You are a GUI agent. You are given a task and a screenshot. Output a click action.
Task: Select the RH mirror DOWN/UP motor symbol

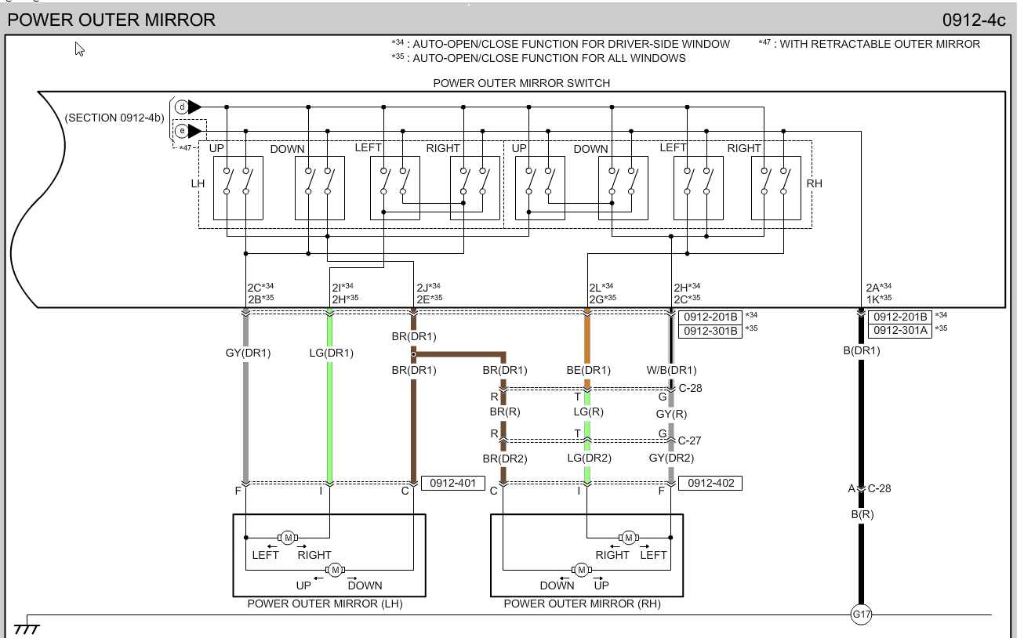581,570
